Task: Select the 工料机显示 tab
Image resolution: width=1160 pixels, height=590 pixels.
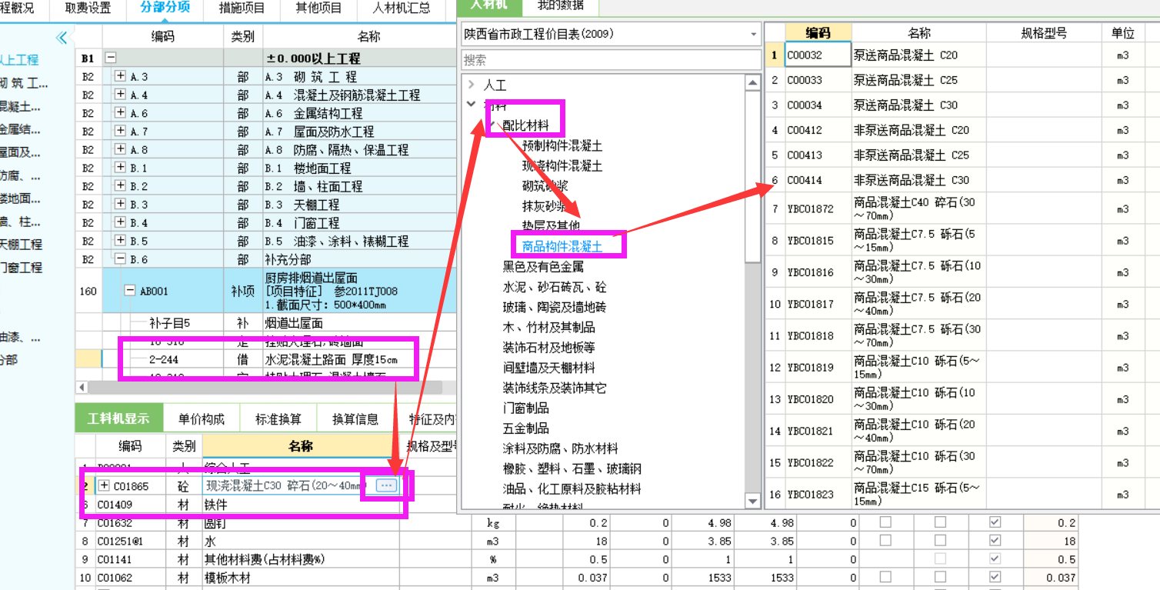Action: coord(118,419)
